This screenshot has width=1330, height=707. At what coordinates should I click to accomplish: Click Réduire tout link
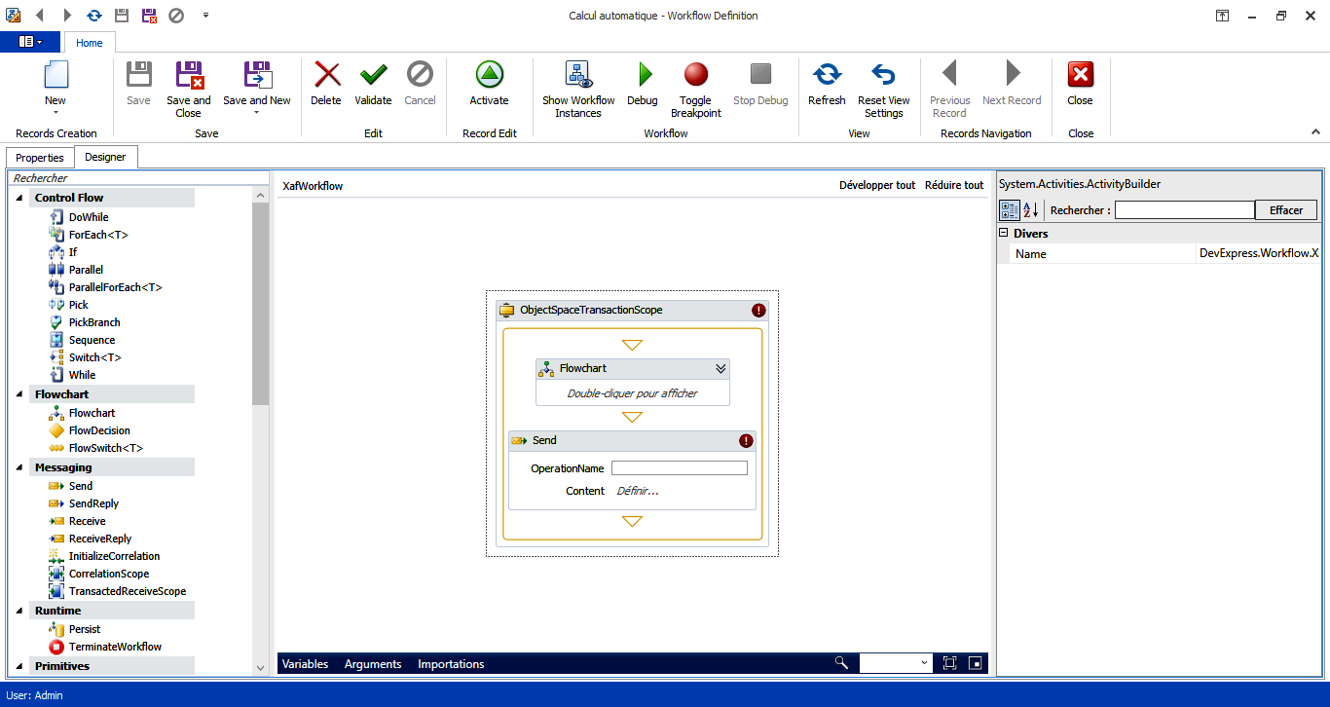(x=954, y=185)
